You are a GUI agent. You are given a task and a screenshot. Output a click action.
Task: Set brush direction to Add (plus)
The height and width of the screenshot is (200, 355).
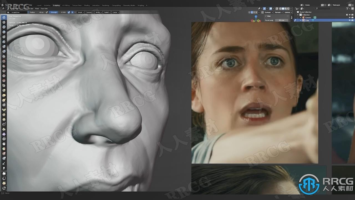pyautogui.click(x=72, y=12)
